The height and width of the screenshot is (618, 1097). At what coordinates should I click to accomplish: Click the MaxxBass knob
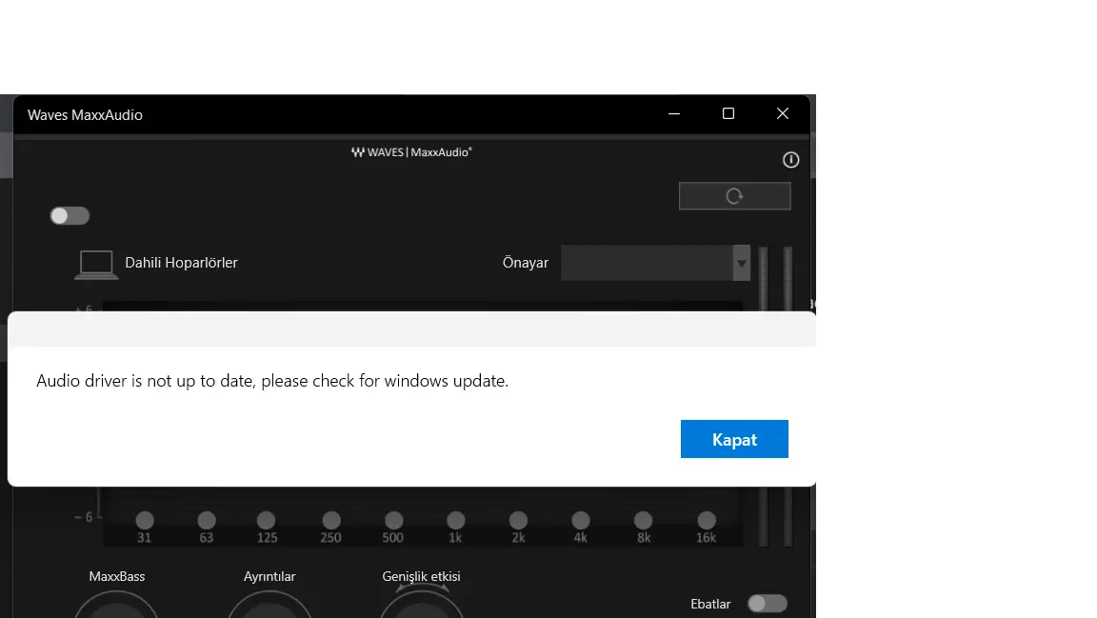(116, 606)
